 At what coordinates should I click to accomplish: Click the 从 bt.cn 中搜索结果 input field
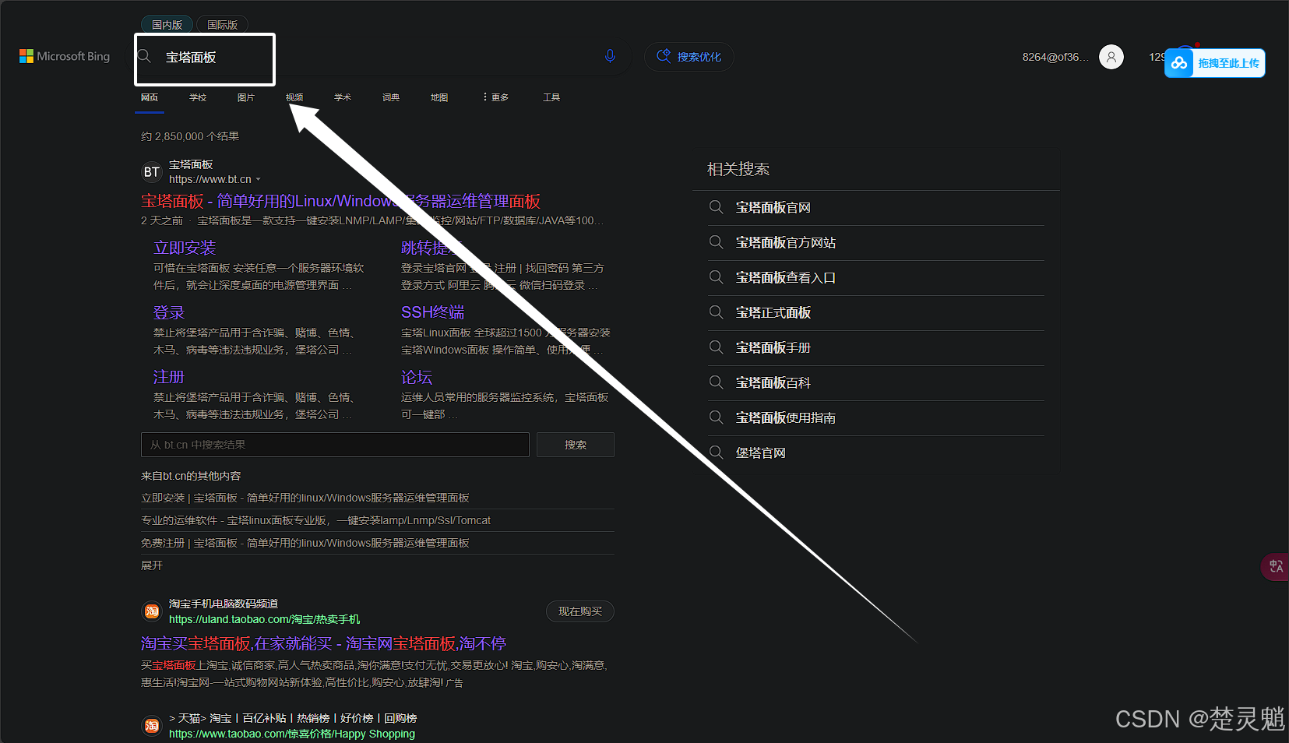coord(335,445)
